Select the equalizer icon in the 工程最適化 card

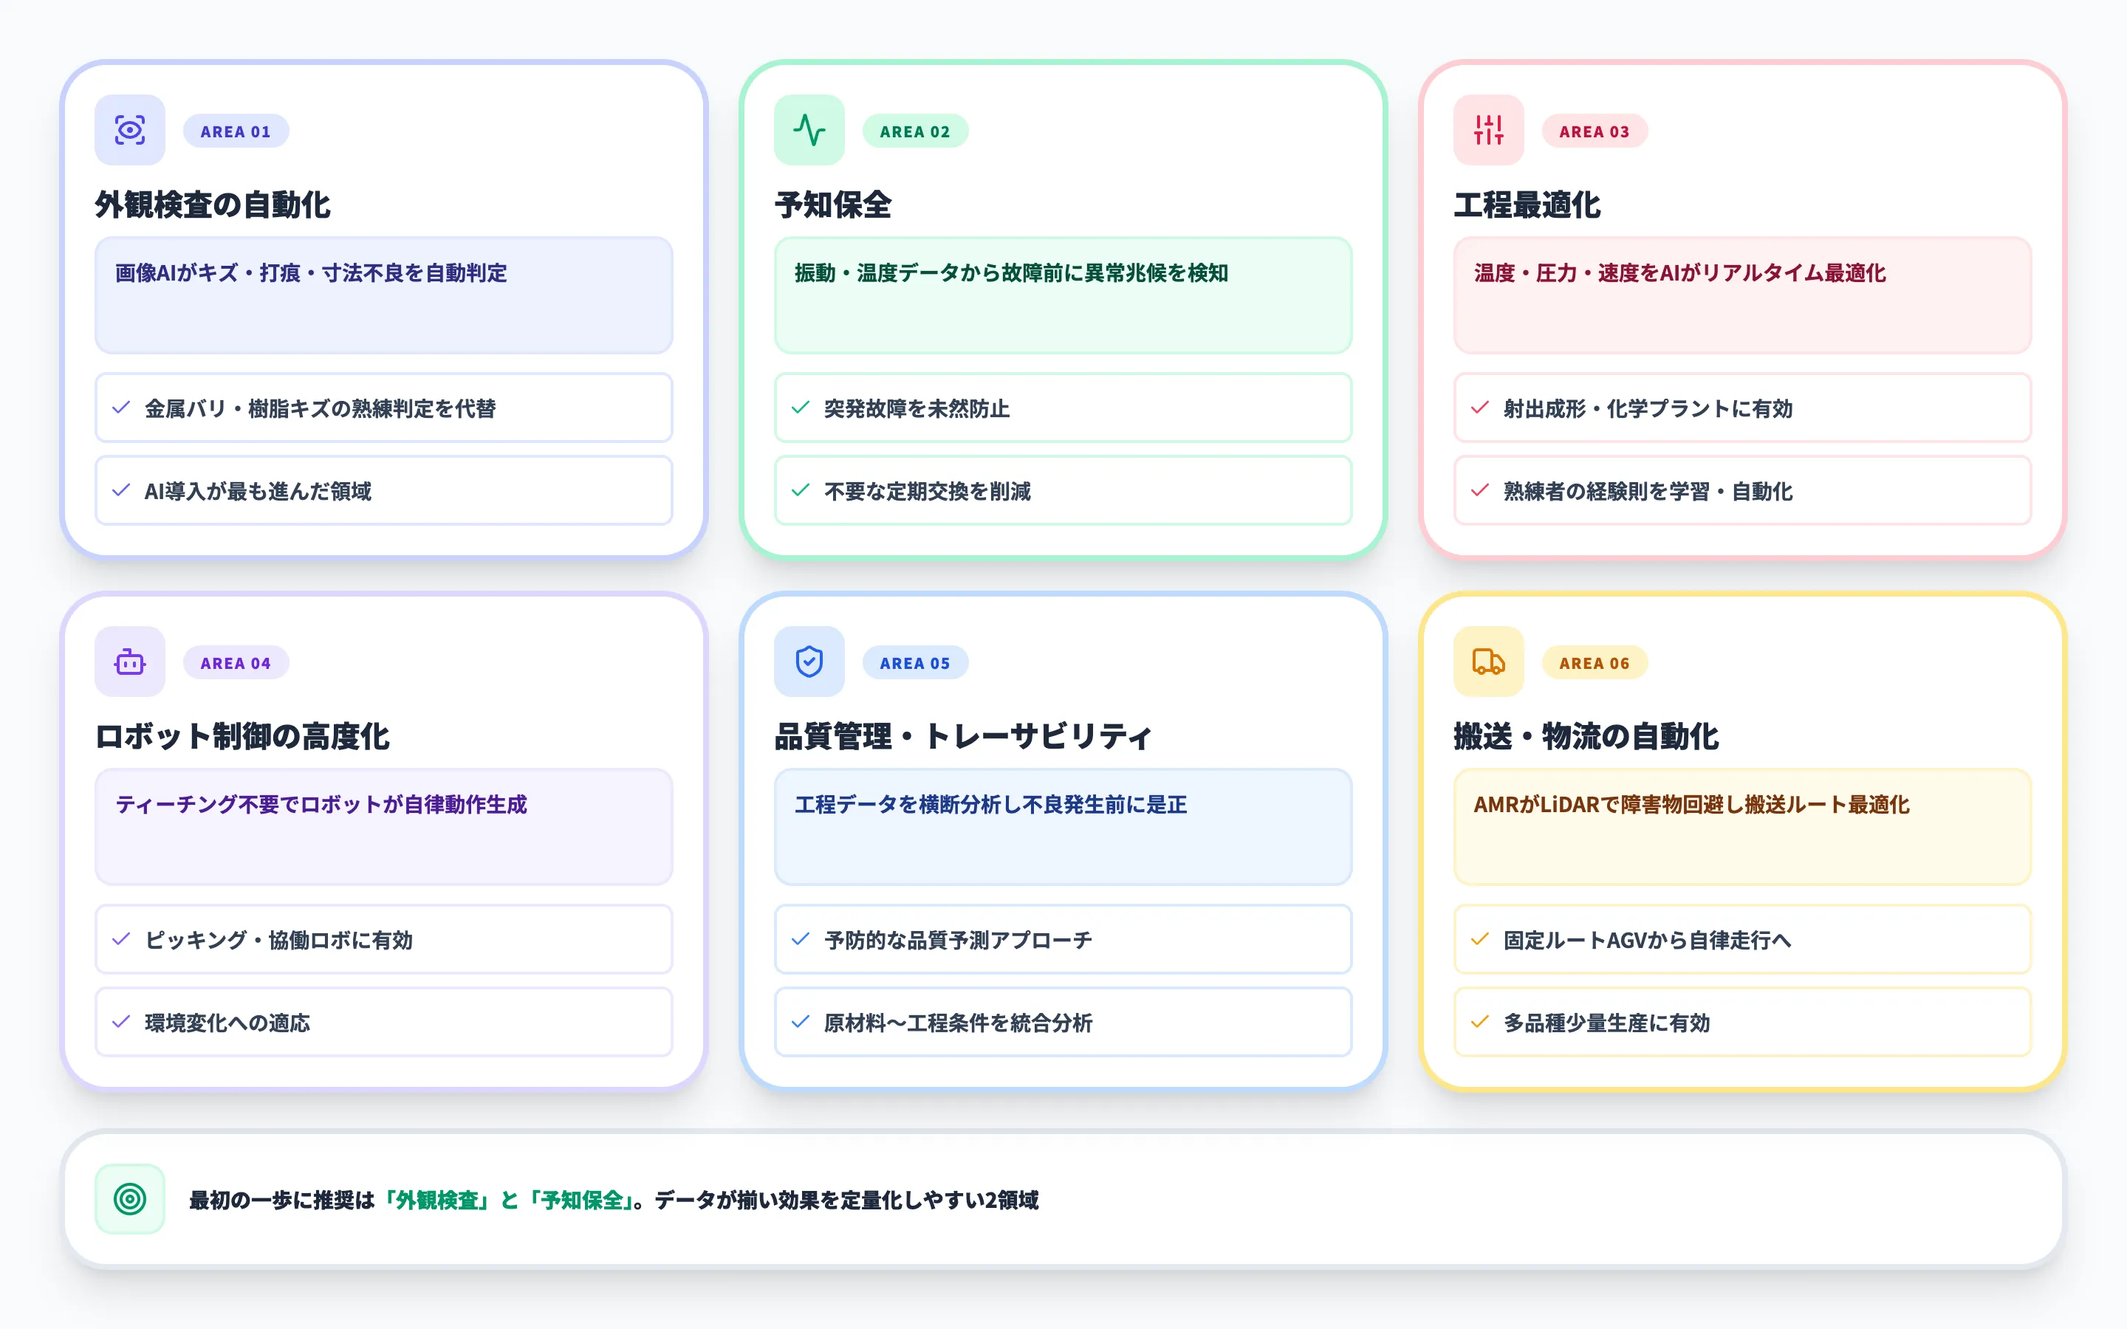coord(1489,130)
